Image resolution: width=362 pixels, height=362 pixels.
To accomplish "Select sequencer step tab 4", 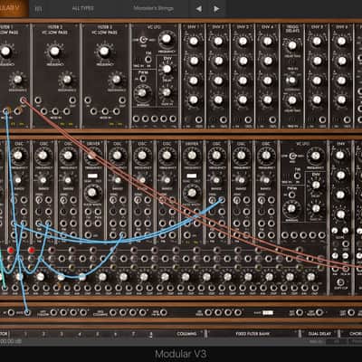I will coord(80,334).
